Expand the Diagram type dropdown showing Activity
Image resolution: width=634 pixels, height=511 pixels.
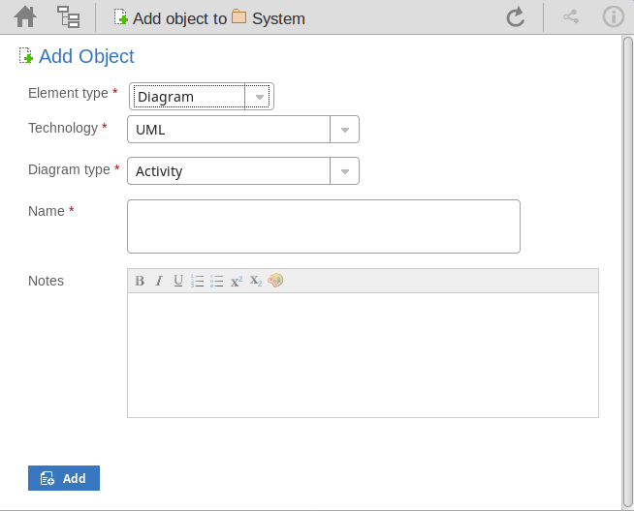[x=344, y=171]
